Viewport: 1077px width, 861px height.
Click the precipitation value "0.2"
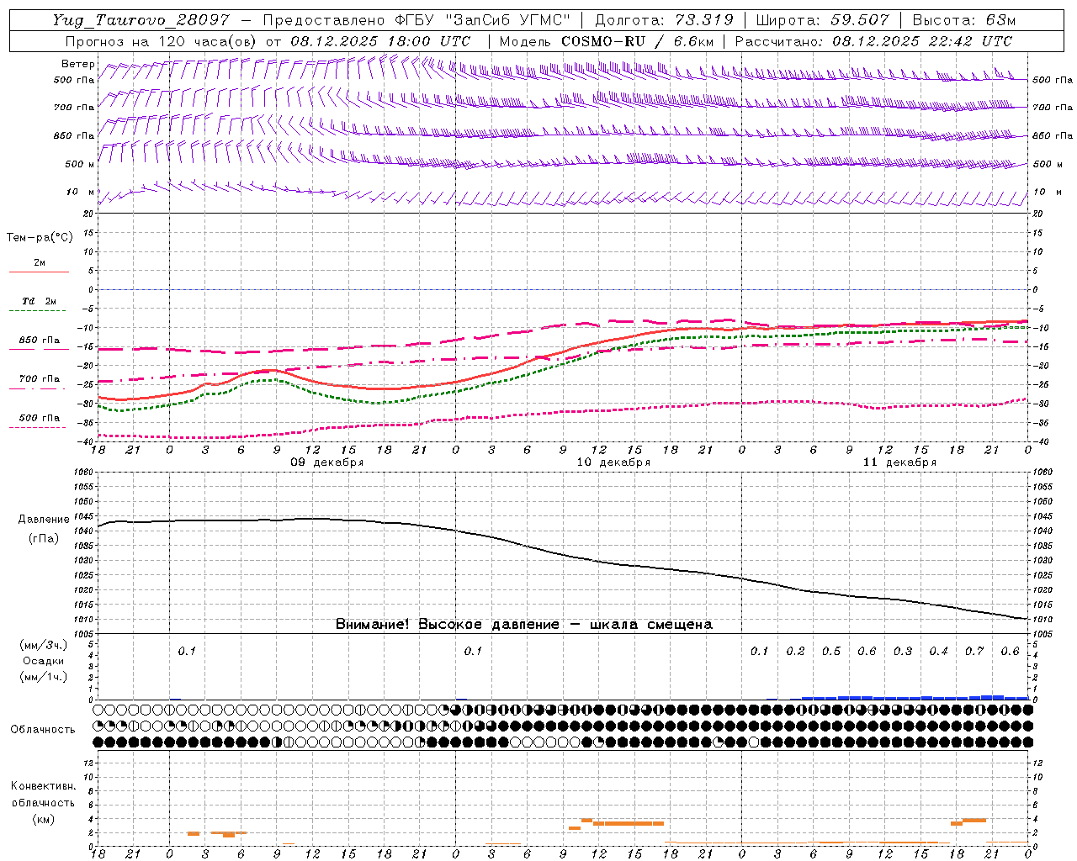795,651
